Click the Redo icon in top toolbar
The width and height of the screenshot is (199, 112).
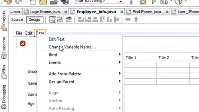coord(18,2)
